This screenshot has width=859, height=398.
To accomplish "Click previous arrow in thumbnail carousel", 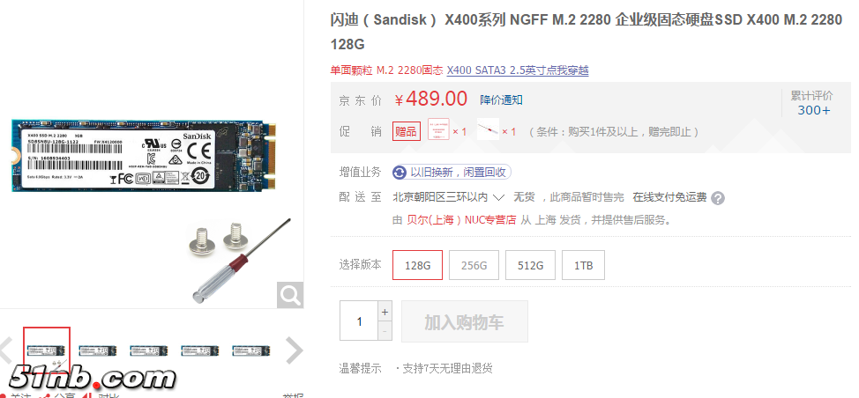I will [5, 350].
